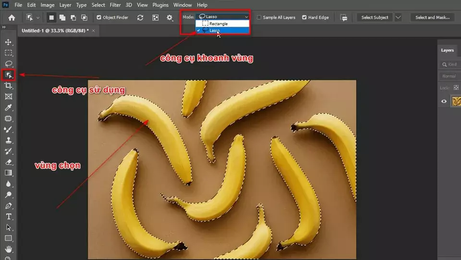This screenshot has height=260, width=461.
Task: Open tool preset picker arrow
Action: point(38,18)
